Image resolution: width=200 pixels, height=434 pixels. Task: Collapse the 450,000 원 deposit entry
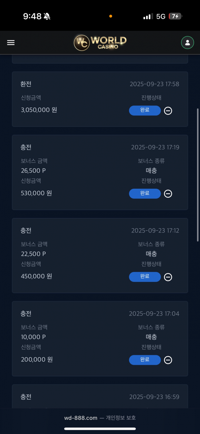coord(168,277)
